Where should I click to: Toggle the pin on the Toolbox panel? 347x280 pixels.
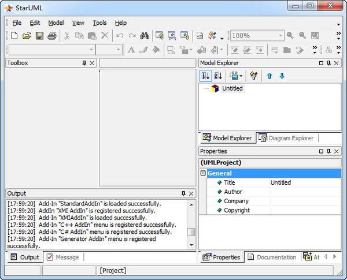[84, 63]
